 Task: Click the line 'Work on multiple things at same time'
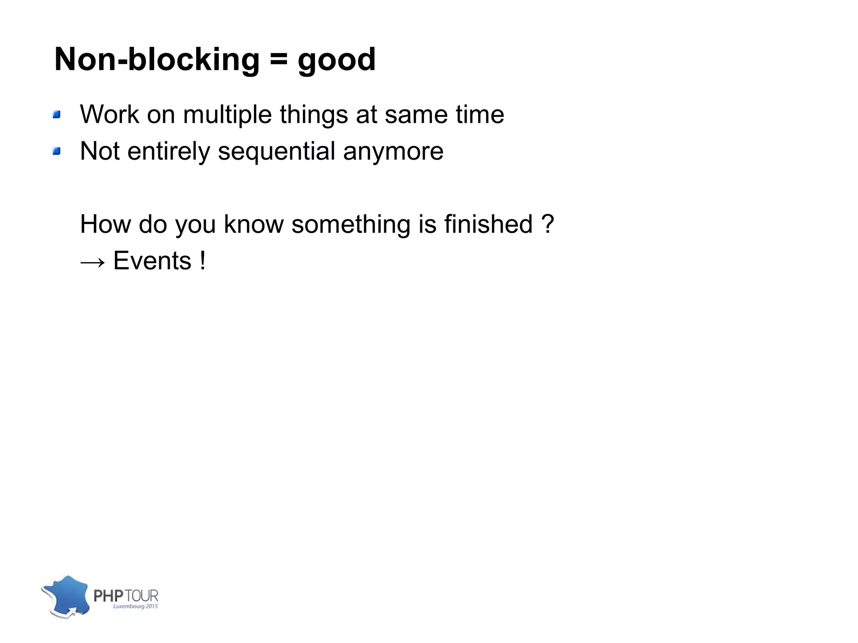coord(292,114)
